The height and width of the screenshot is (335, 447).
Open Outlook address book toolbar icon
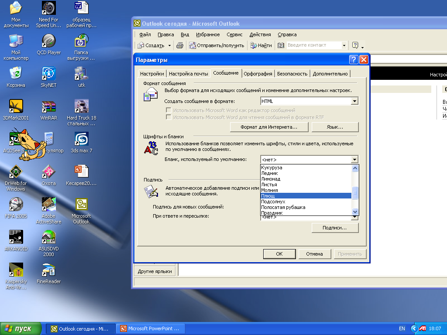[x=281, y=45]
